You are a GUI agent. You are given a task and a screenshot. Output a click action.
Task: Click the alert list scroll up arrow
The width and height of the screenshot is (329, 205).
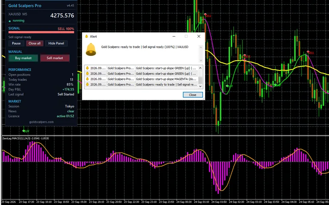[x=200, y=68]
